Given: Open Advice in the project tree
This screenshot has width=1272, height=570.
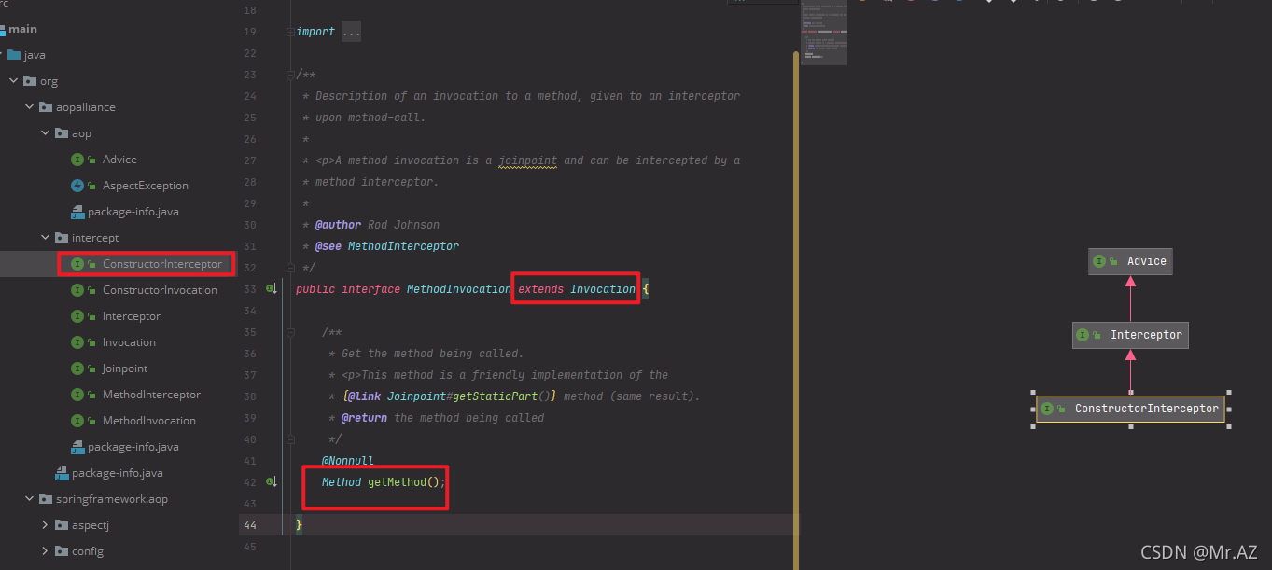Looking at the screenshot, I should [x=119, y=160].
